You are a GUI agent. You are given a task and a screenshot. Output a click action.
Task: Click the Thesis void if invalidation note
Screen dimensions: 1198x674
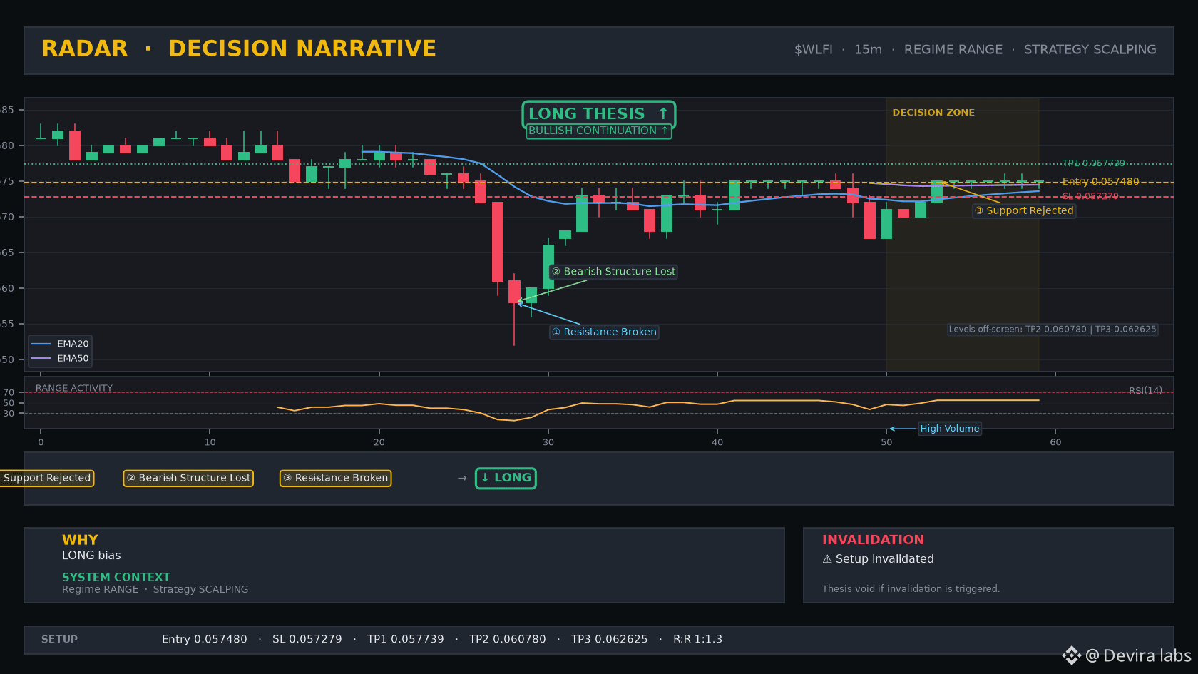click(911, 589)
